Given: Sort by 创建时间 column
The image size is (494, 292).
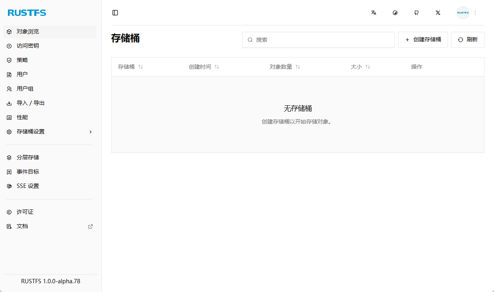Looking at the screenshot, I should (x=204, y=67).
